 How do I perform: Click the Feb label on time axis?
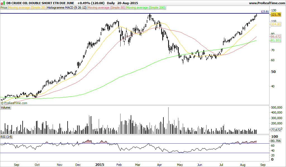click(x=119, y=165)
